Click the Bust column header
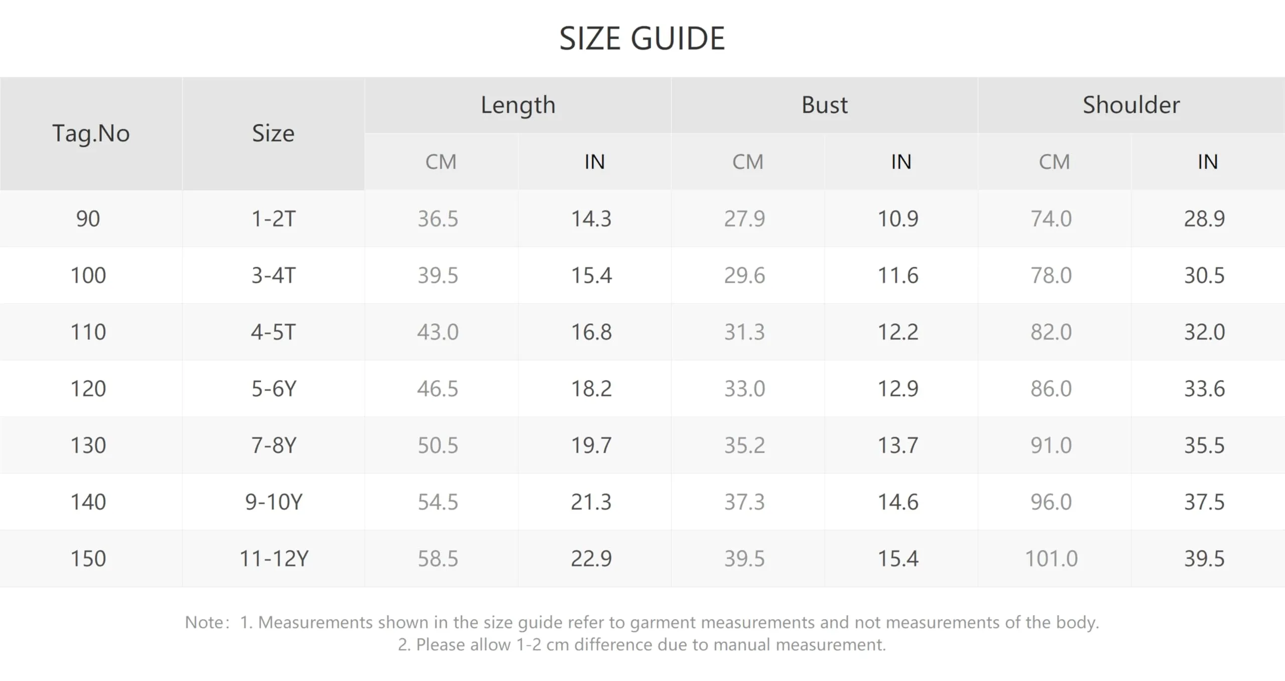The height and width of the screenshot is (681, 1285). 825,105
